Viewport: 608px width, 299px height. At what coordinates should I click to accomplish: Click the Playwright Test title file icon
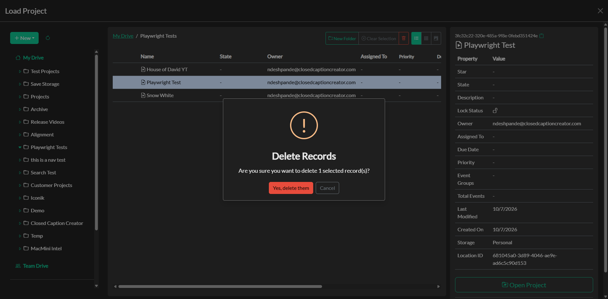tap(459, 45)
